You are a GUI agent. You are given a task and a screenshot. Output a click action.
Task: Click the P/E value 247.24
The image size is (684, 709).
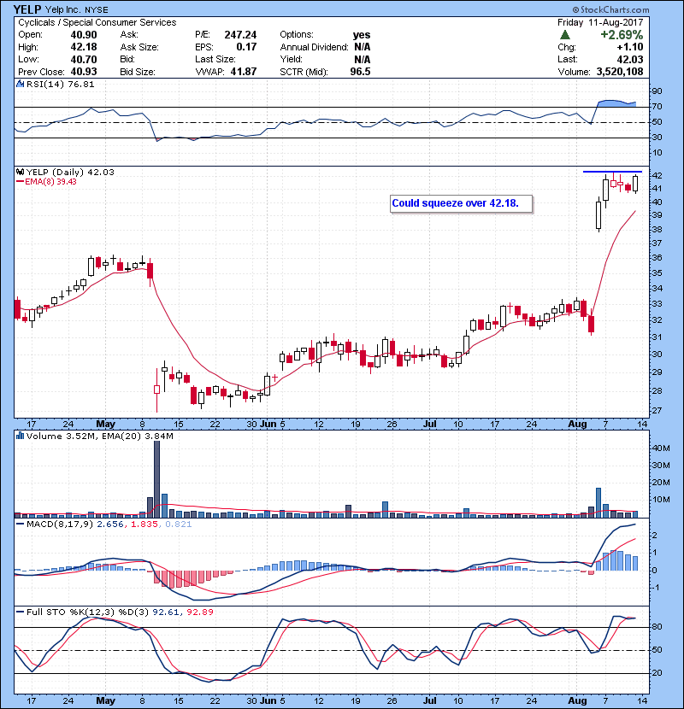pyautogui.click(x=240, y=35)
